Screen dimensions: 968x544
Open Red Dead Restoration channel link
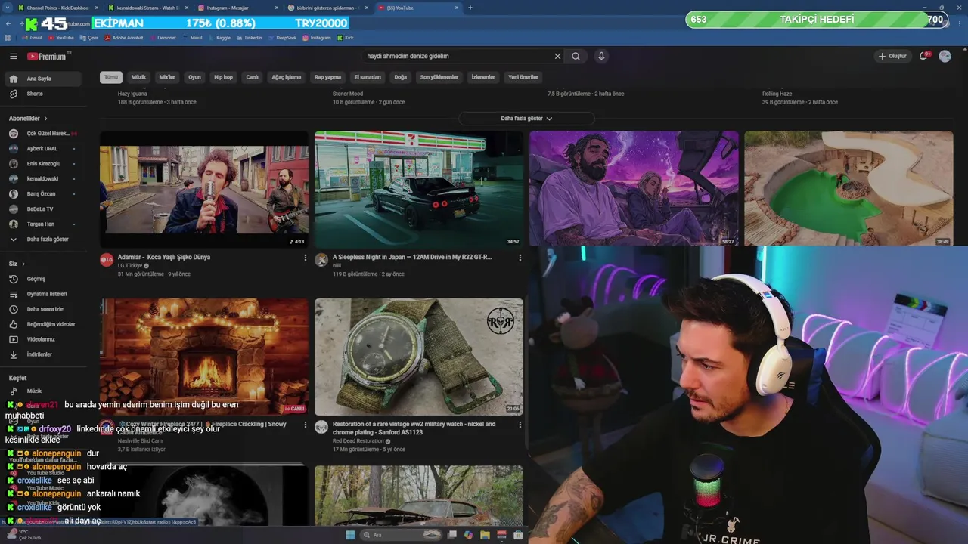[358, 441]
